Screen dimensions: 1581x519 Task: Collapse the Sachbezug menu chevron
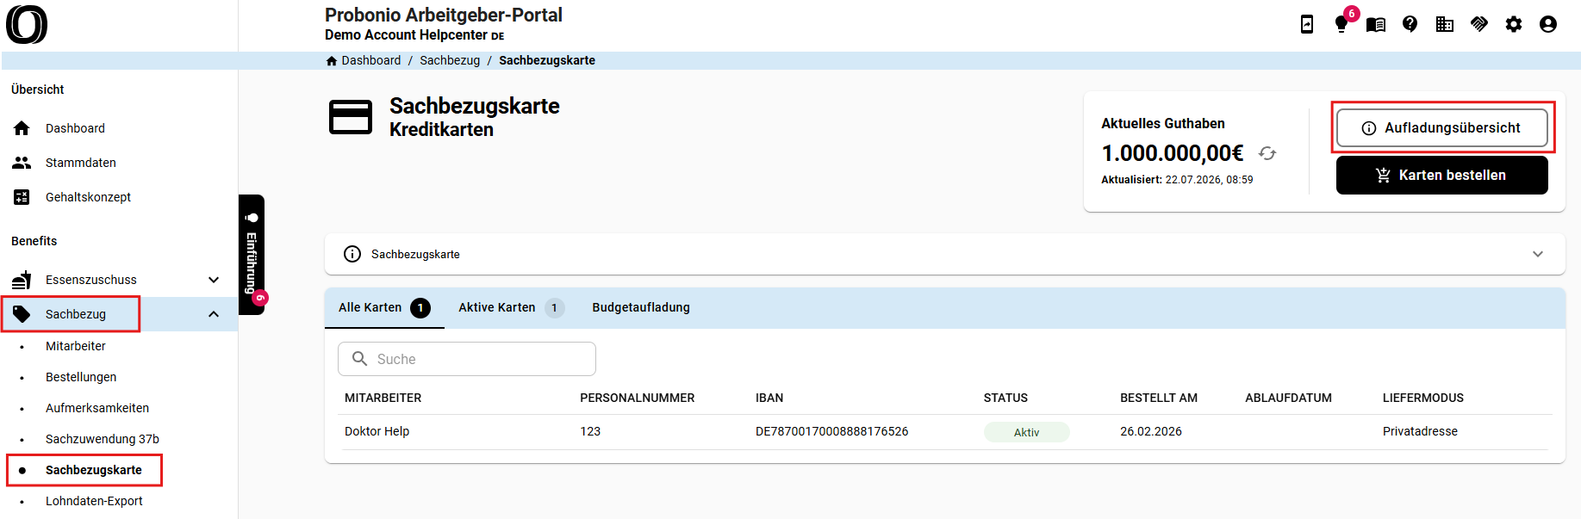[x=214, y=314]
